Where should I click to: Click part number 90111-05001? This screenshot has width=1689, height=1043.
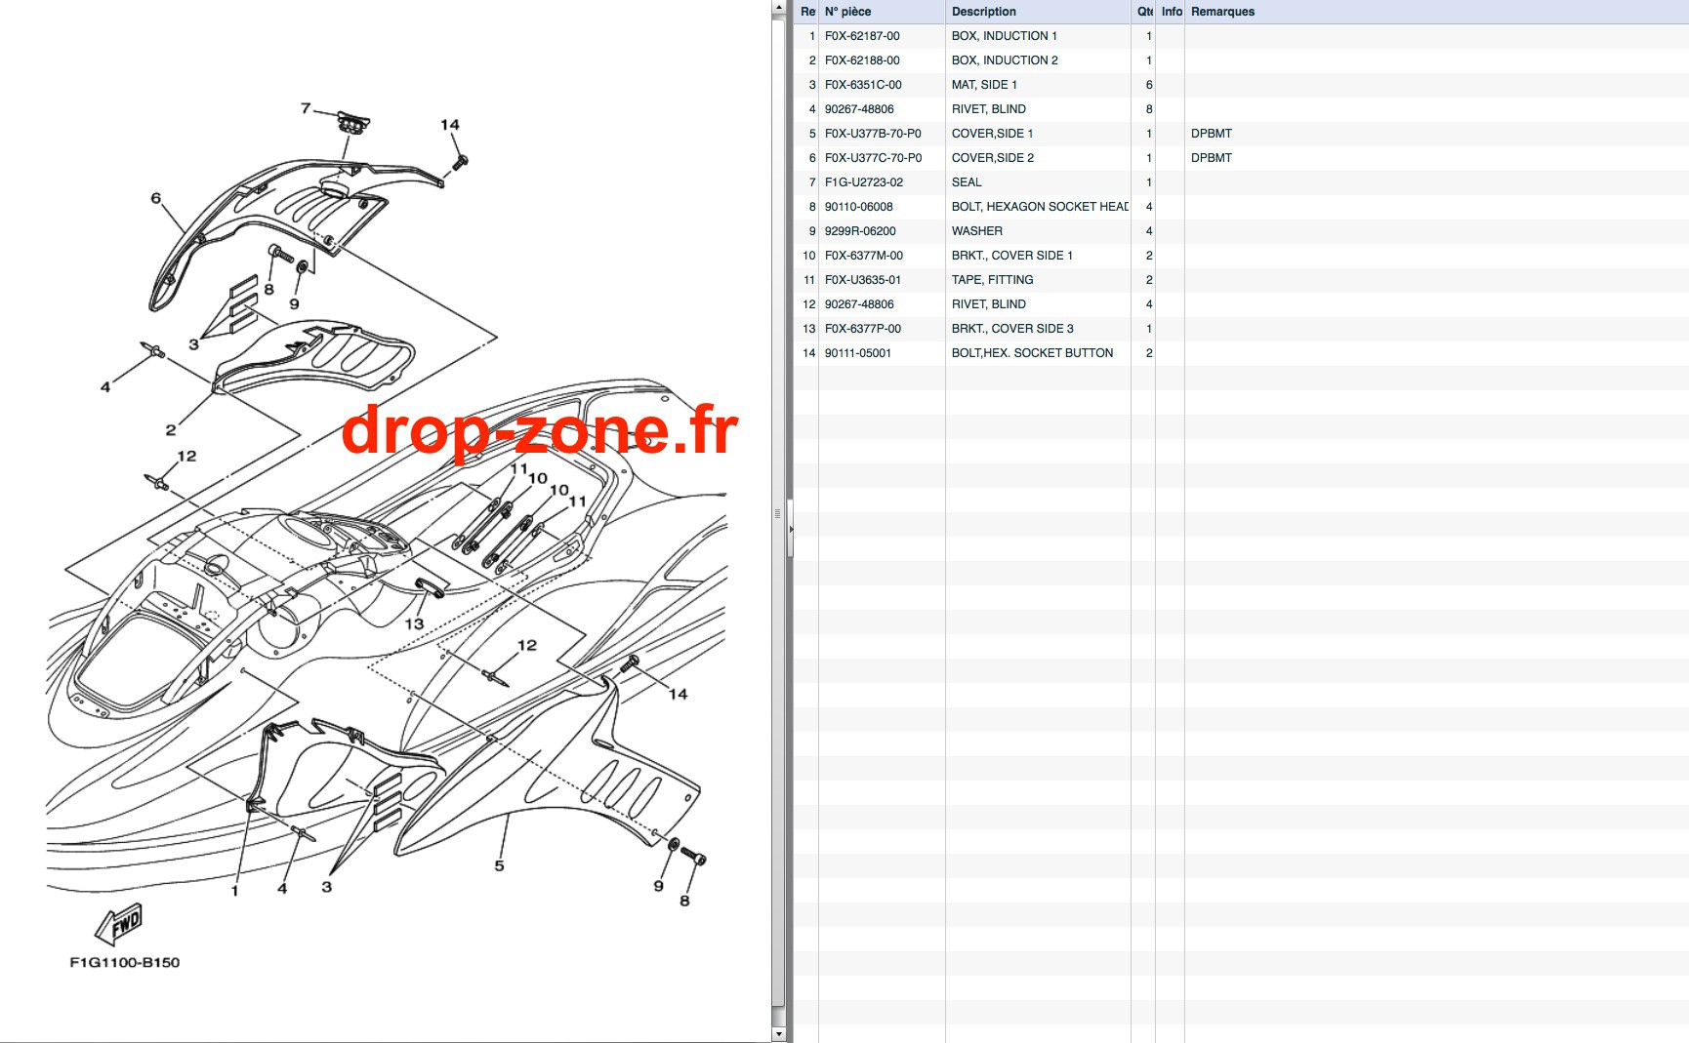[x=858, y=353]
